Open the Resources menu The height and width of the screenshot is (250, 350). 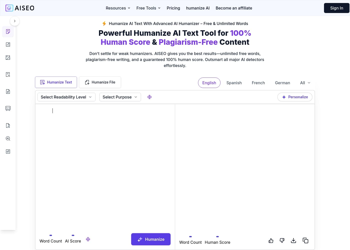tap(118, 8)
